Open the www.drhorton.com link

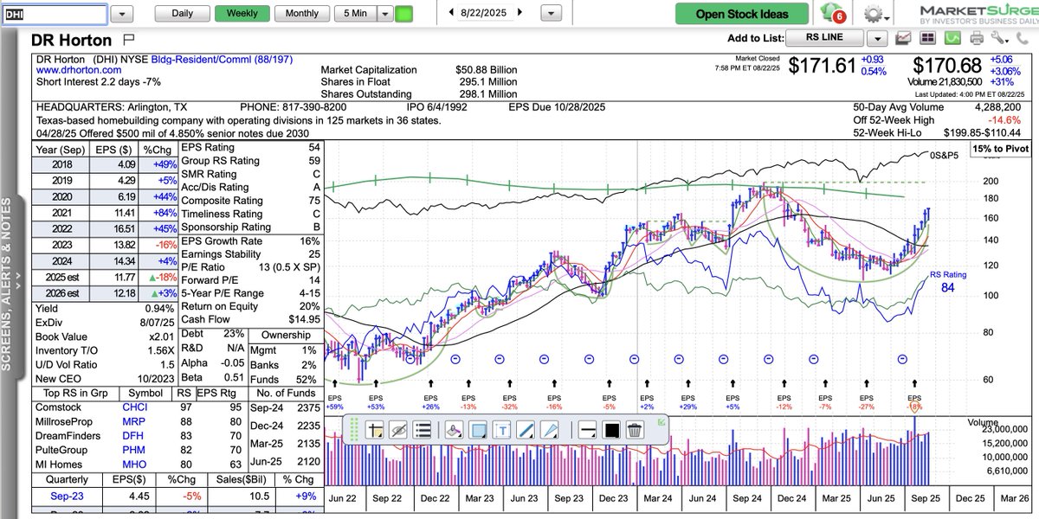pos(78,70)
